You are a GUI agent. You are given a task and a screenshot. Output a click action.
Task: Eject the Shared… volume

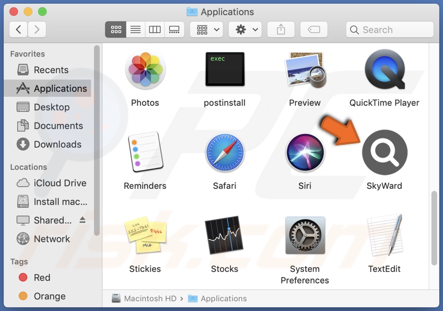(x=82, y=220)
